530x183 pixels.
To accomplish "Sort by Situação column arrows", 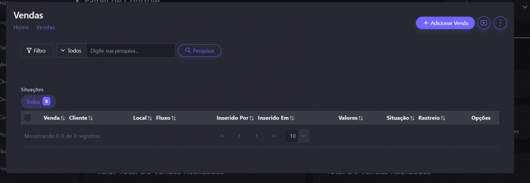I will tap(412, 118).
